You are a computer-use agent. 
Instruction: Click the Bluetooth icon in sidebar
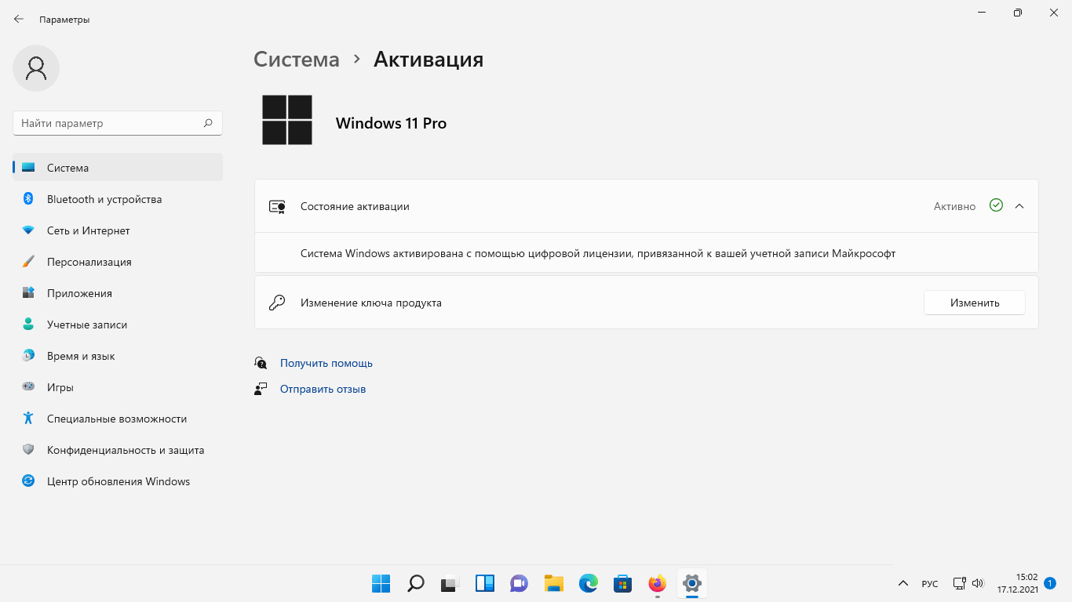[x=28, y=199]
